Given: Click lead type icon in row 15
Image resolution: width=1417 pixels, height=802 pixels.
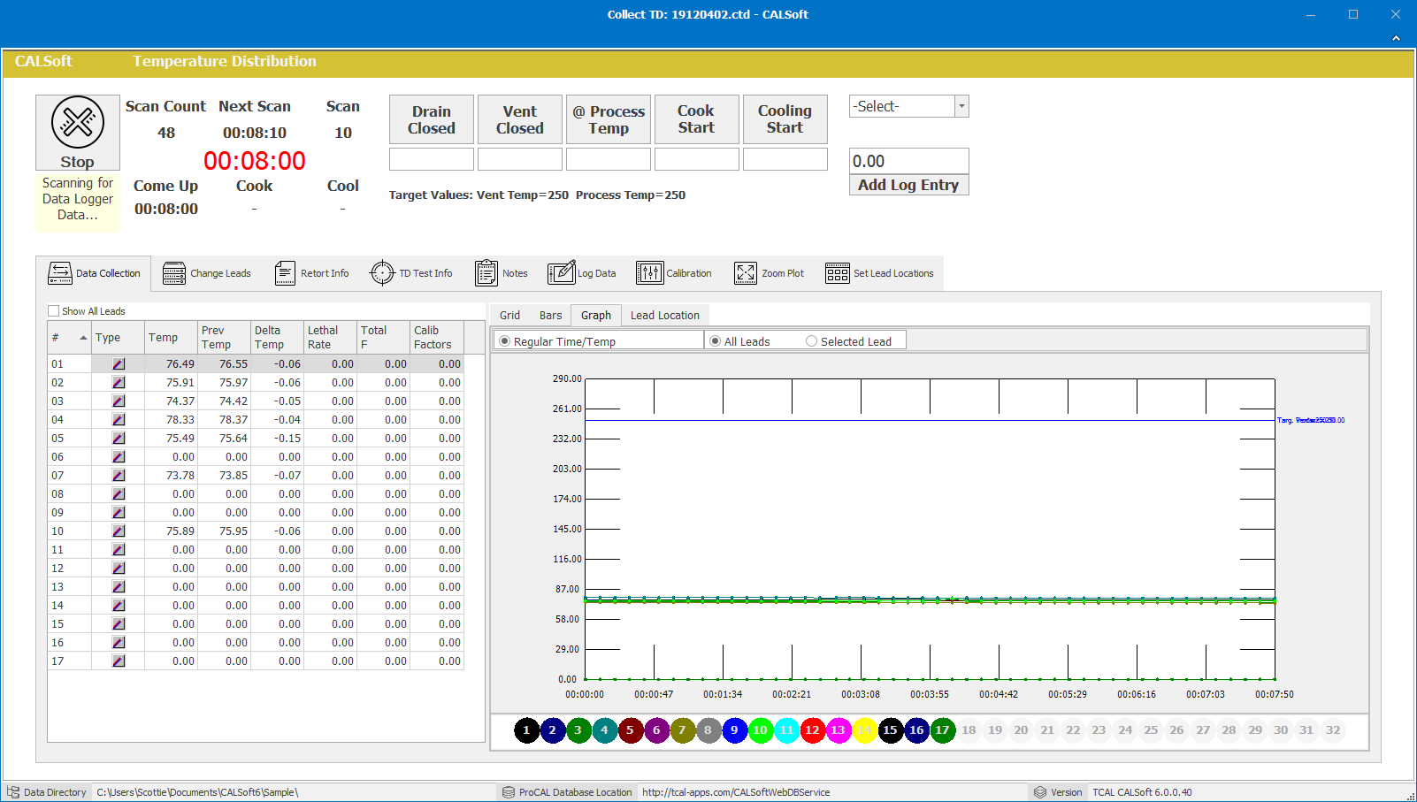Looking at the screenshot, I should [x=119, y=624].
